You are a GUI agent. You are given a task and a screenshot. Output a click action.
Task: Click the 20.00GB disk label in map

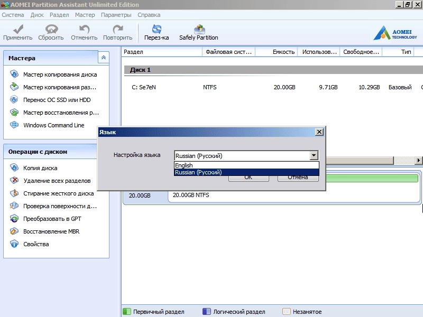pos(140,195)
